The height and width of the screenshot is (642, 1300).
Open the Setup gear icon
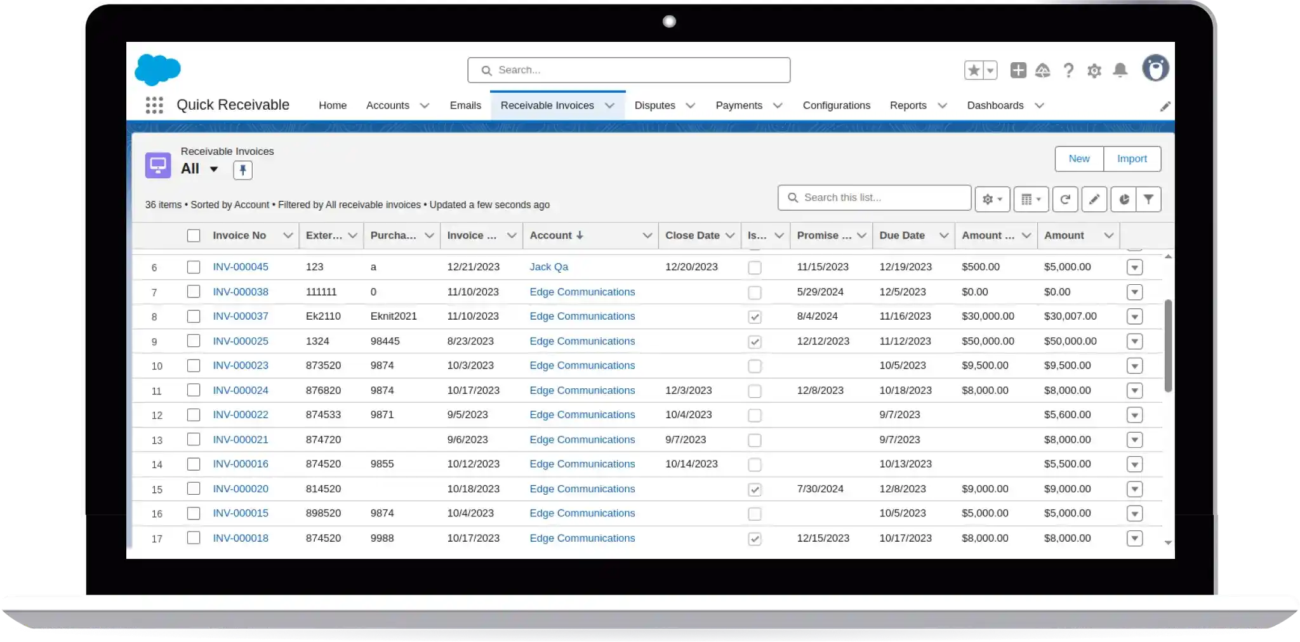tap(1094, 70)
